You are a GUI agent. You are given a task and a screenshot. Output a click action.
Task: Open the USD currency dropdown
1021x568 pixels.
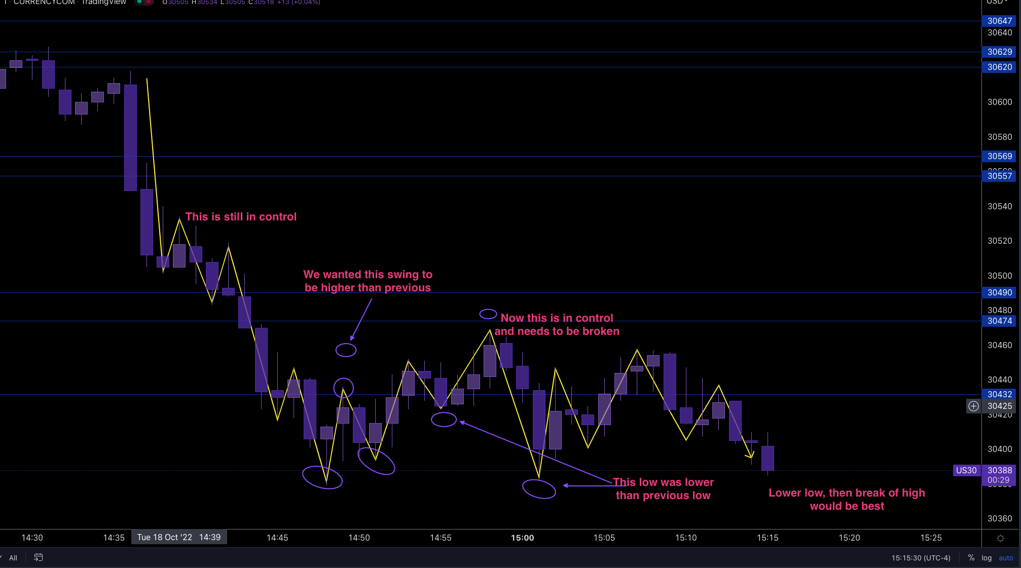[x=996, y=3]
